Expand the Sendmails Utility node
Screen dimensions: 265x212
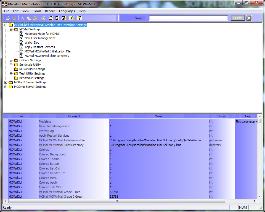click(11, 65)
